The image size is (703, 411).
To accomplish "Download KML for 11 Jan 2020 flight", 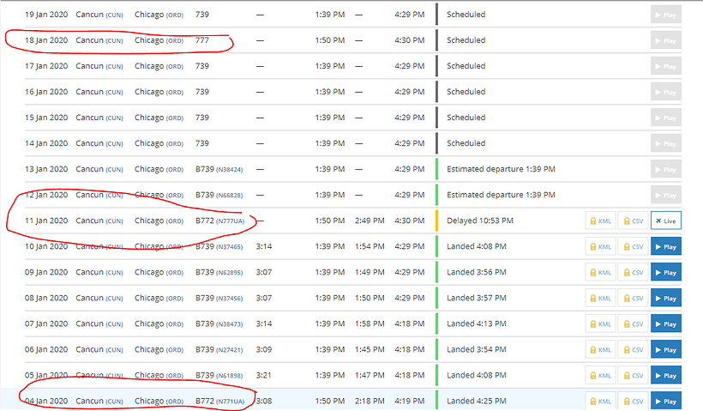I will point(600,221).
